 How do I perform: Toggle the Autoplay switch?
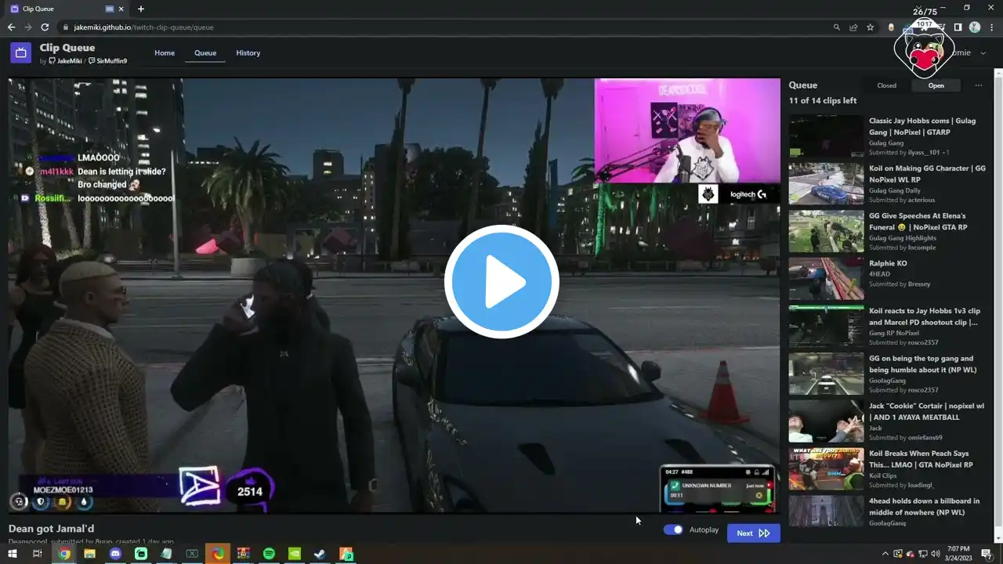click(673, 530)
